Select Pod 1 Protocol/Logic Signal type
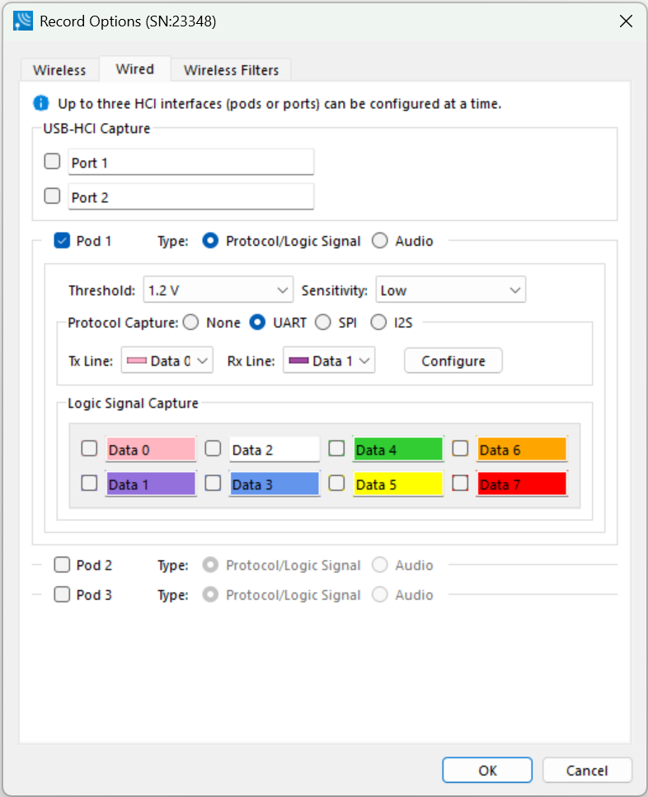Viewport: 648px width, 797px height. 210,240
